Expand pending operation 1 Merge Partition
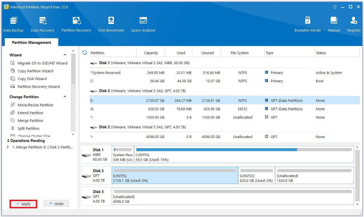Viewport: 364px width, 217px height. [x=8, y=147]
